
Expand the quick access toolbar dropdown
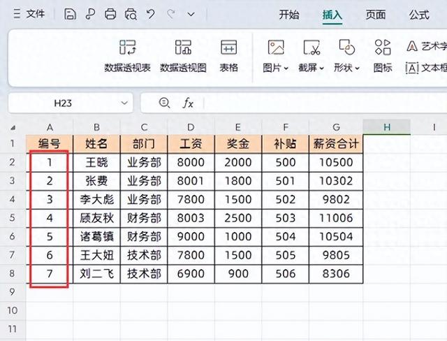click(191, 14)
